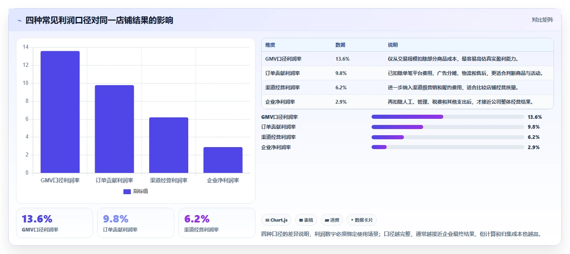Viewport: 570px width, 254px height.
Task: Click the GMV口径利润率 x-axis label
Action: pyautogui.click(x=60, y=180)
